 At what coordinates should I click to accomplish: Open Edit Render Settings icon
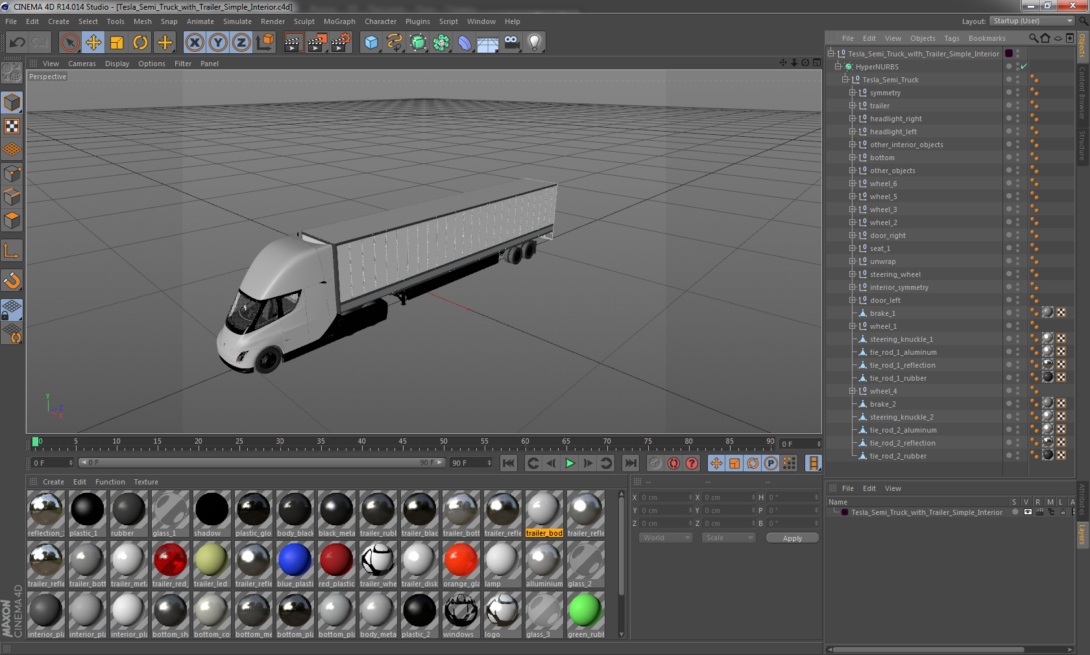[x=341, y=43]
